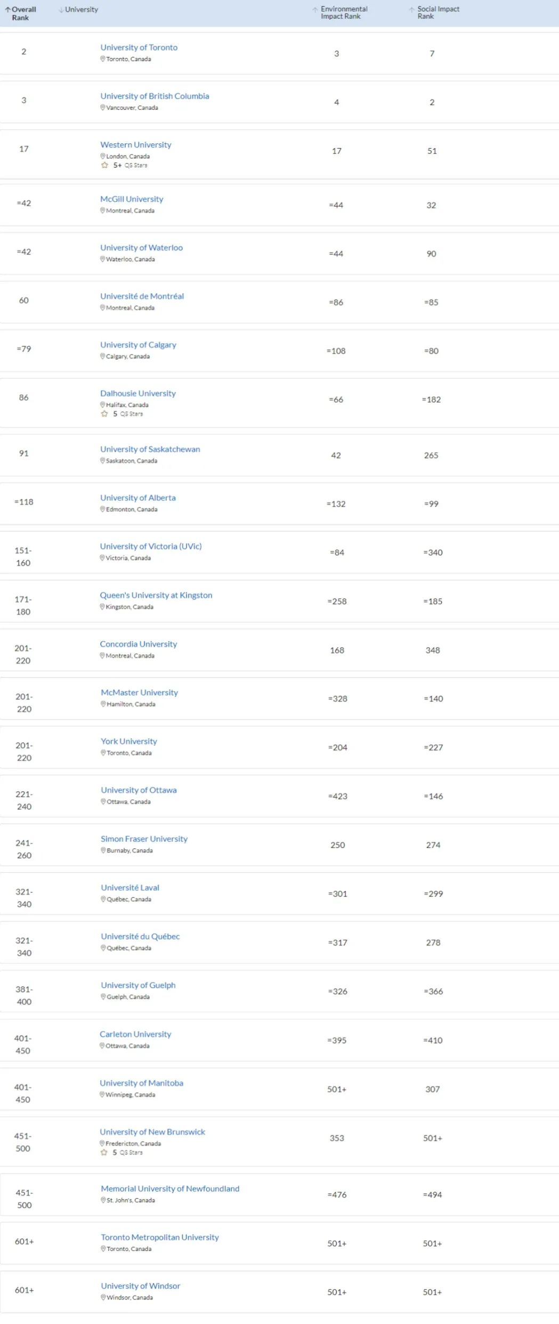Open Toronto Metropolitan University link
Viewport: 559px width, 1324px height.
(x=160, y=1237)
